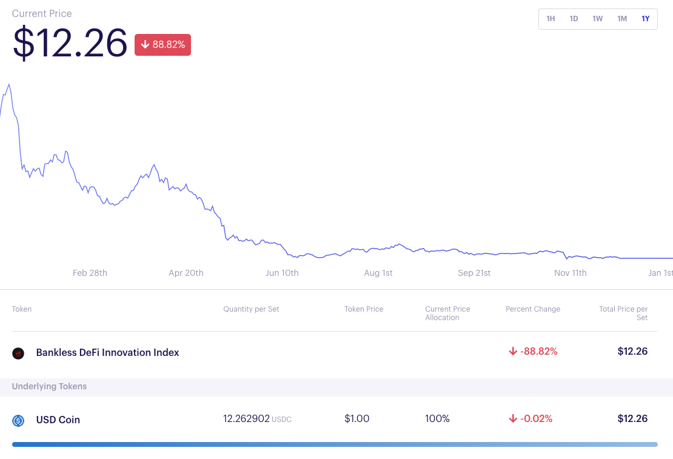
Task: Click the -88.82% percent change value
Action: click(x=533, y=351)
